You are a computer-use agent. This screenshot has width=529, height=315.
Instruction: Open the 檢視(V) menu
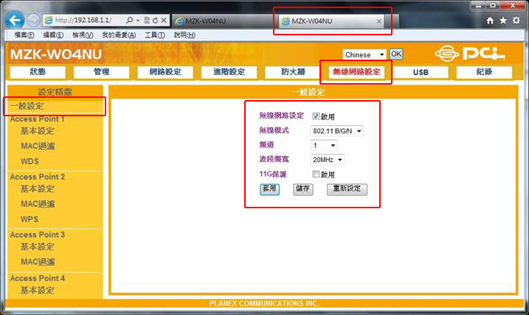(x=83, y=35)
